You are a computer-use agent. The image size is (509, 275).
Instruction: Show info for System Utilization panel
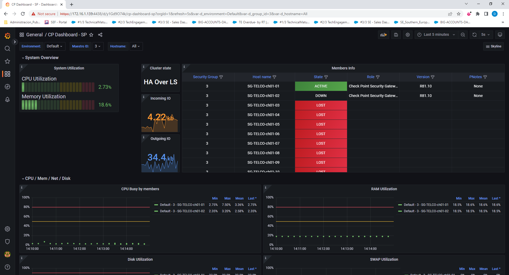pos(22,66)
